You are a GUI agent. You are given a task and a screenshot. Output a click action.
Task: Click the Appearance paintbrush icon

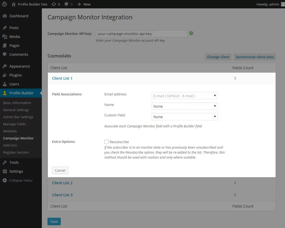click(x=5, y=66)
